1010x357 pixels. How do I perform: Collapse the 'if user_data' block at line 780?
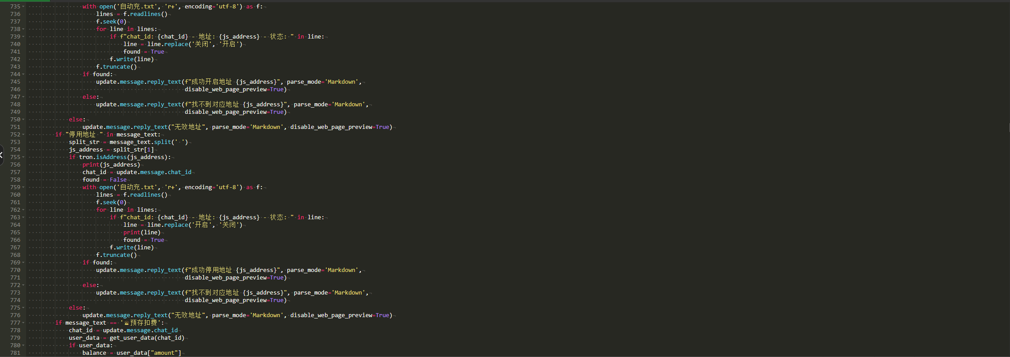coord(23,345)
